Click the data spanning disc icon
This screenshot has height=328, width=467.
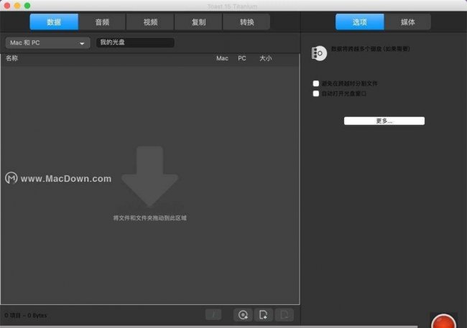[x=319, y=53]
